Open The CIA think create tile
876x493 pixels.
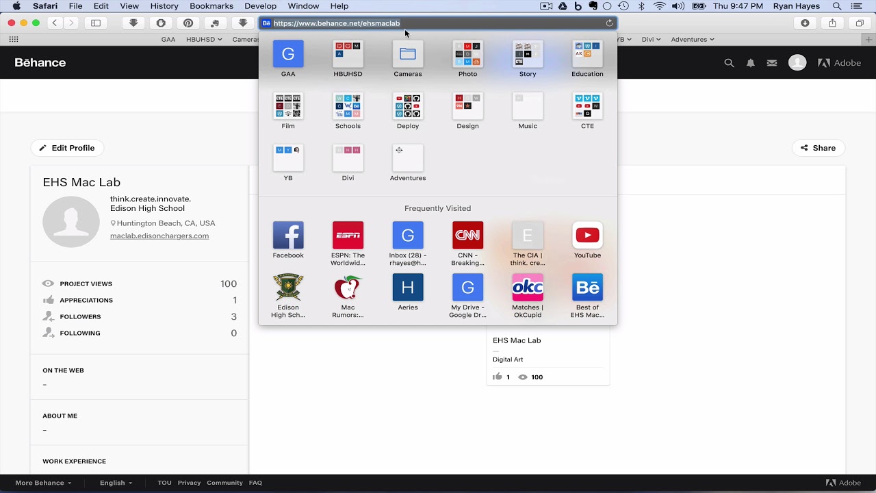[528, 236]
